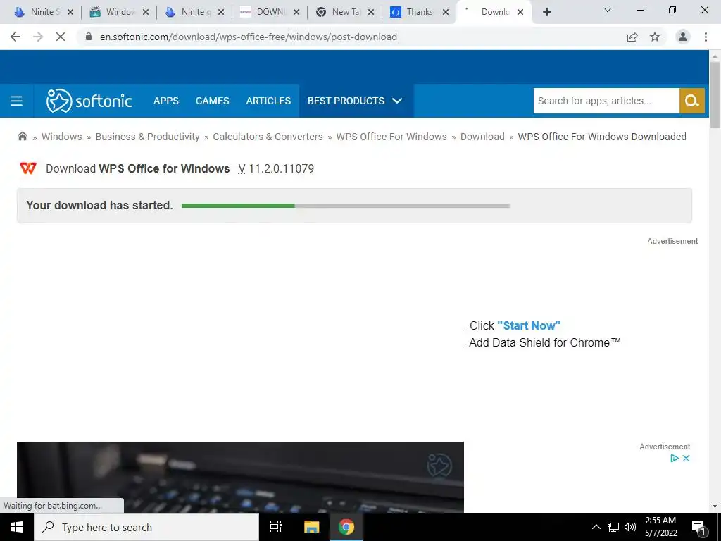Open the GAMES menu on Softonic
Image resolution: width=721 pixels, height=541 pixels.
pos(213,101)
